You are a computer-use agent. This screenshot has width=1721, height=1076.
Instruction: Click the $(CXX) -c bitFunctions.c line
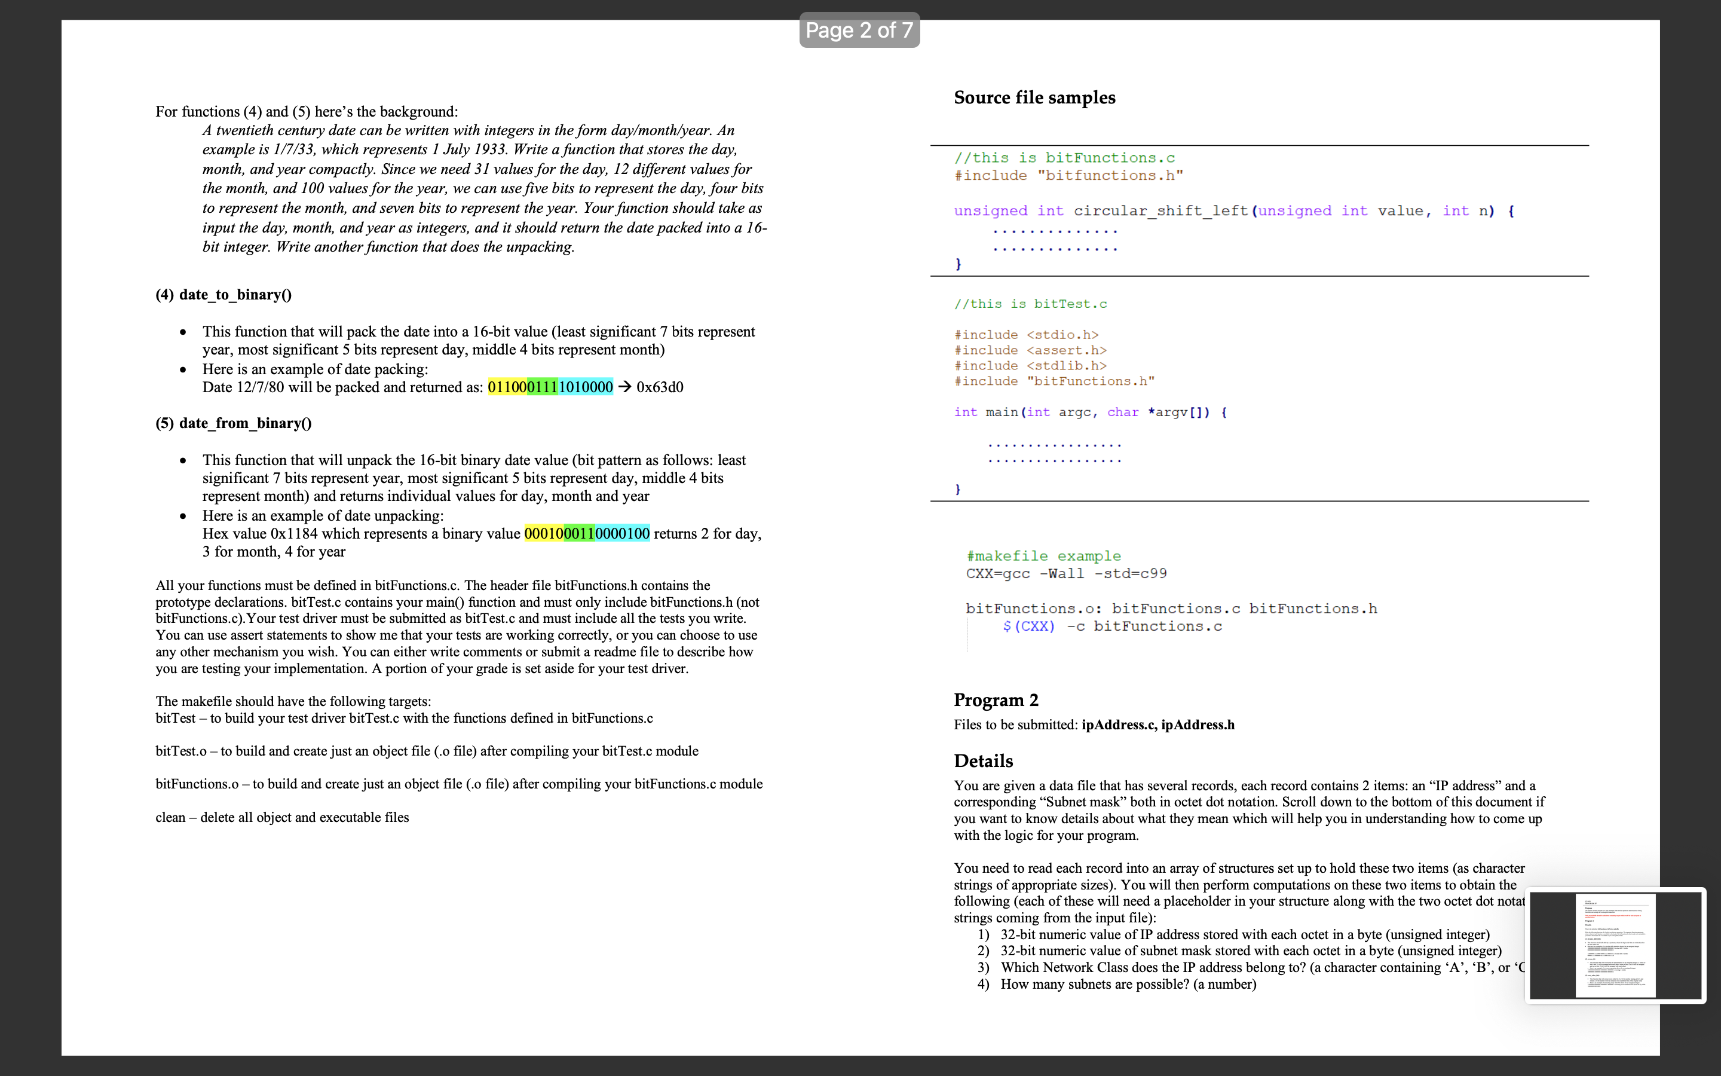(1111, 626)
